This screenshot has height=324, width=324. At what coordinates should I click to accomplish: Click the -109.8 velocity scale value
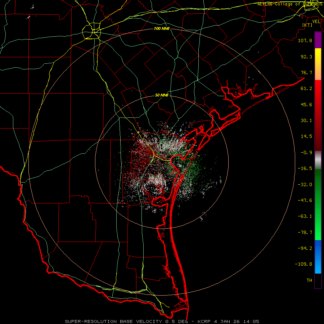click(x=303, y=264)
